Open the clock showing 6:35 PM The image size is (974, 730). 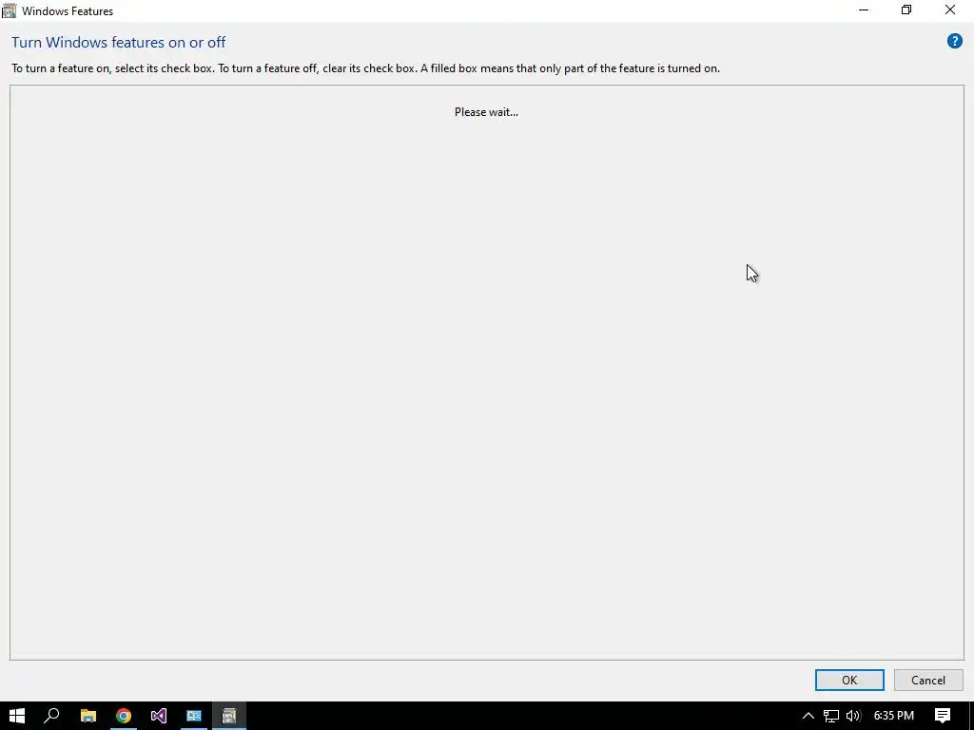coord(893,716)
